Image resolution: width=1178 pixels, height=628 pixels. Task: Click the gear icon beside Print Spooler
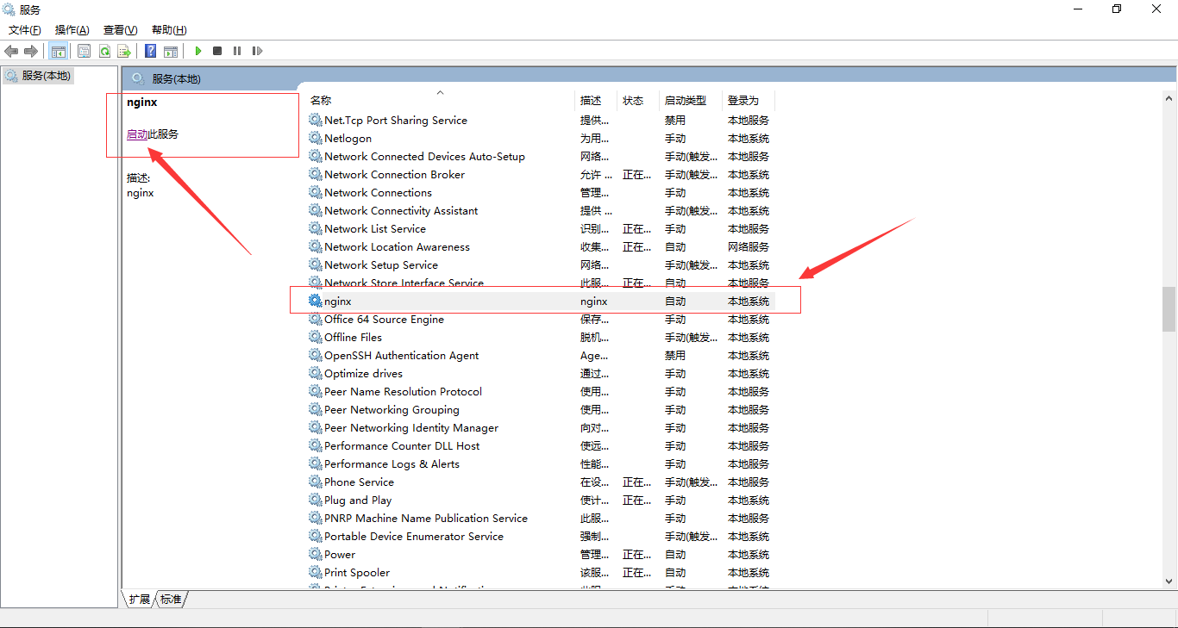pyautogui.click(x=316, y=572)
